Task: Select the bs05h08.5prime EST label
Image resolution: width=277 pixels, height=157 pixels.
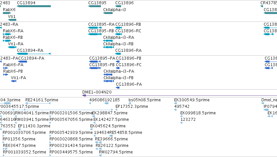Action: click(x=145, y=100)
